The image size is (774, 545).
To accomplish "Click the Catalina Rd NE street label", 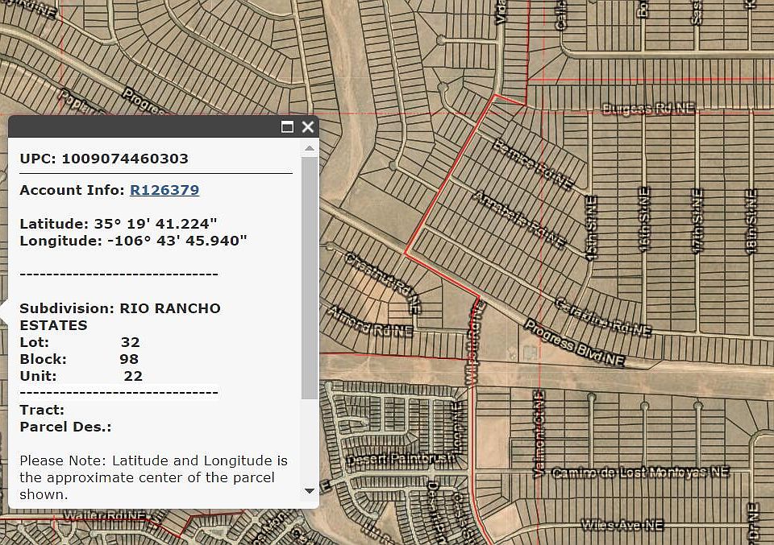I will point(603,316).
